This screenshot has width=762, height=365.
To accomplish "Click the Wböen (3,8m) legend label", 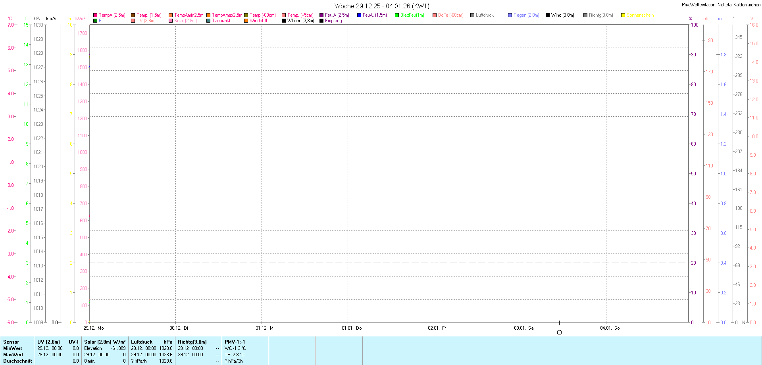I will coord(300,21).
